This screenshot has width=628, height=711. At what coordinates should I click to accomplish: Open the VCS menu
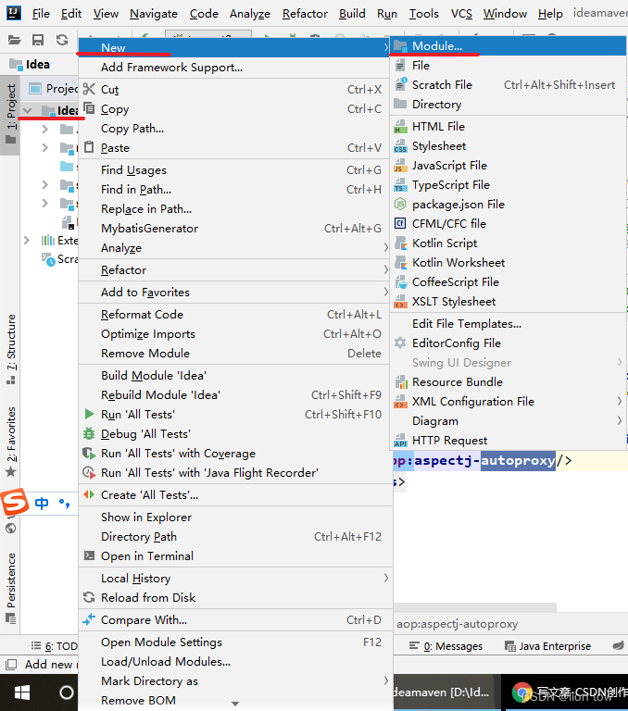tap(461, 14)
